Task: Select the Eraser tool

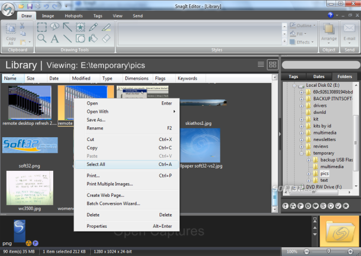Action: (x=106, y=39)
